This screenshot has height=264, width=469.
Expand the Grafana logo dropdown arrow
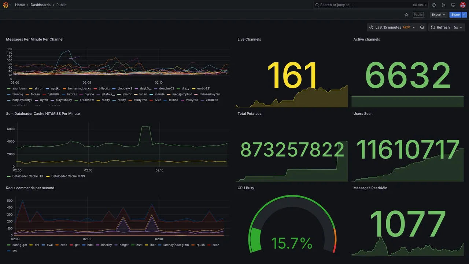10,5
